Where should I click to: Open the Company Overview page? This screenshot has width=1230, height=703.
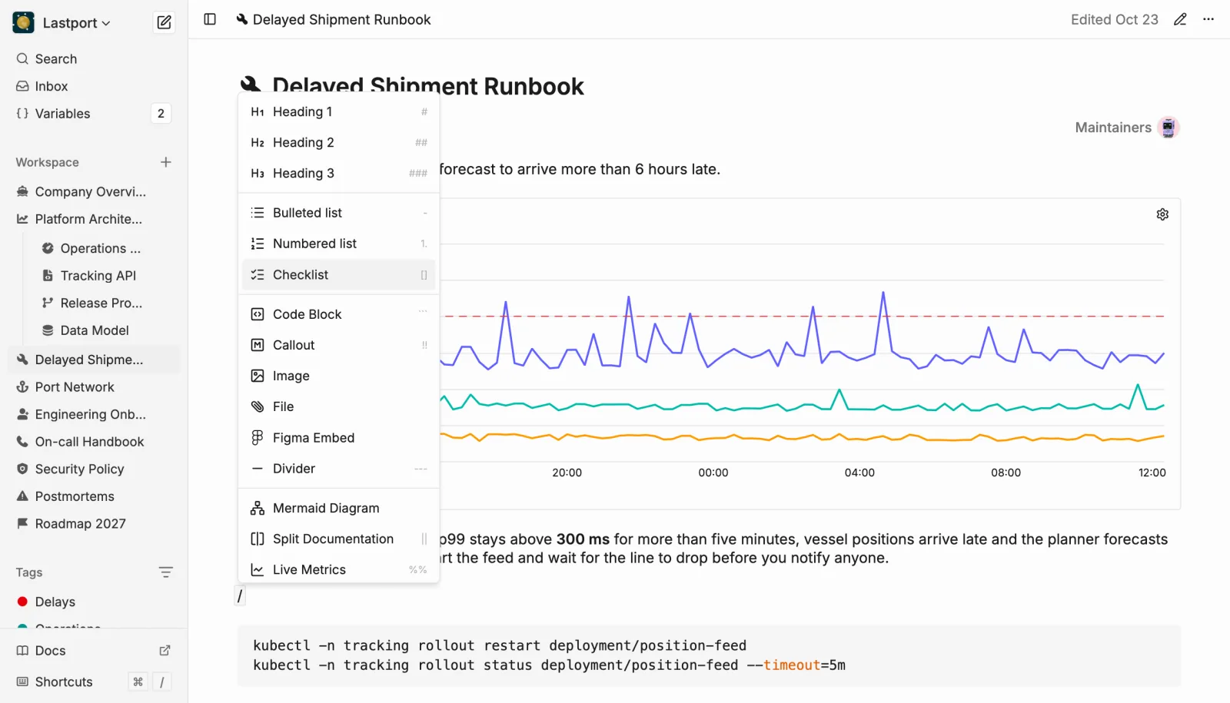[94, 192]
